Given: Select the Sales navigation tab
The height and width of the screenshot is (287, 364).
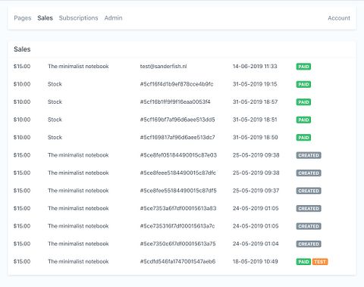Looking at the screenshot, I should point(45,18).
